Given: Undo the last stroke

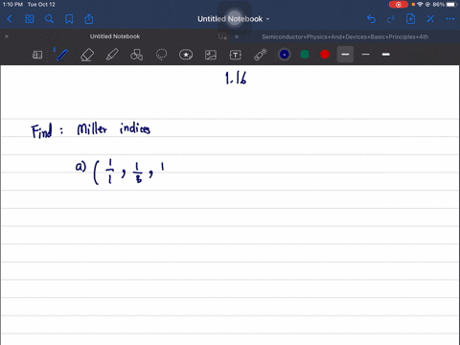Looking at the screenshot, I should click(x=371, y=19).
